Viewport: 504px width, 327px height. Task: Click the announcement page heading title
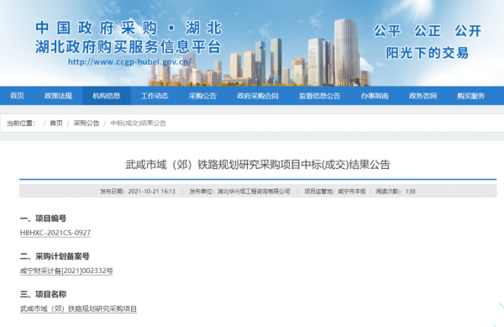[x=258, y=165]
